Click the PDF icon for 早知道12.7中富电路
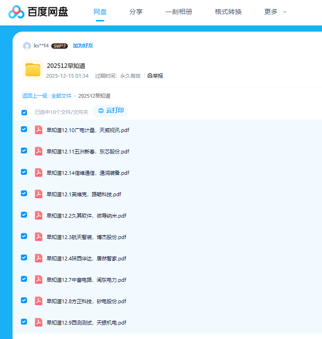 [x=39, y=280]
